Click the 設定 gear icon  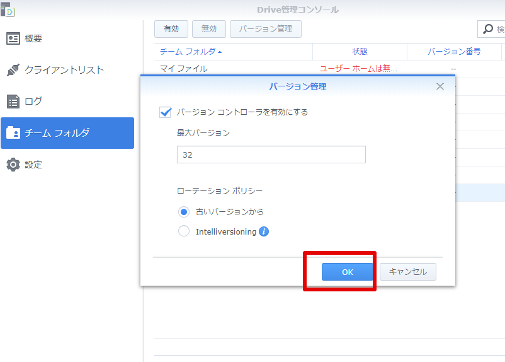click(x=13, y=165)
